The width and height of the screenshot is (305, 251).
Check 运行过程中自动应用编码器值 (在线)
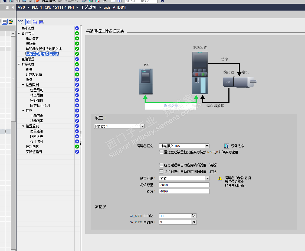(x=161, y=172)
